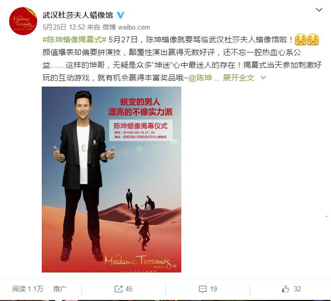The image size is (331, 301).
Task: Click the chevron next to 展开全文
Action: click(263, 78)
